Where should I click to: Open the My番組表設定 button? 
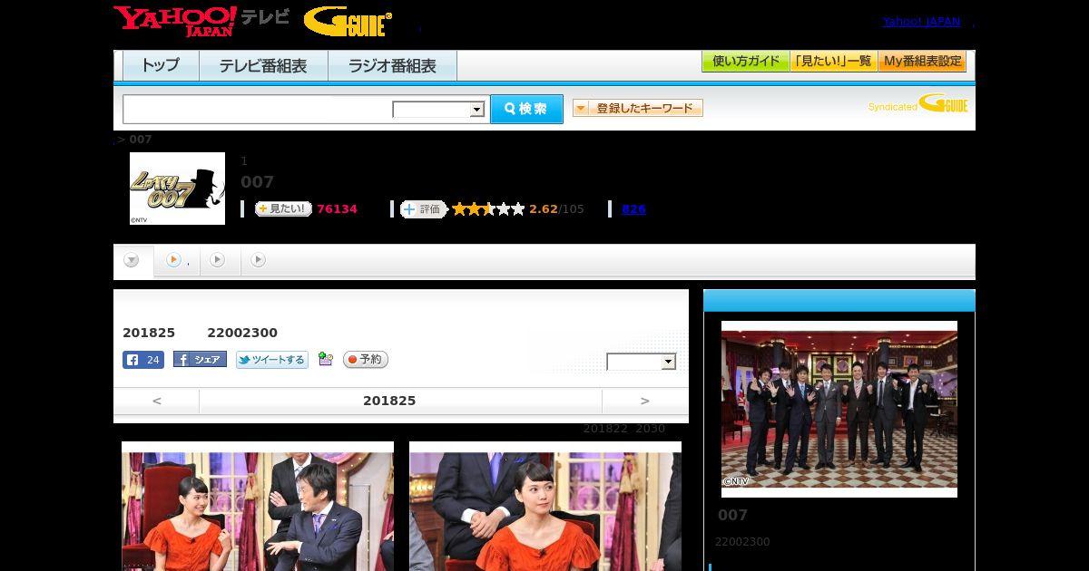tap(922, 62)
